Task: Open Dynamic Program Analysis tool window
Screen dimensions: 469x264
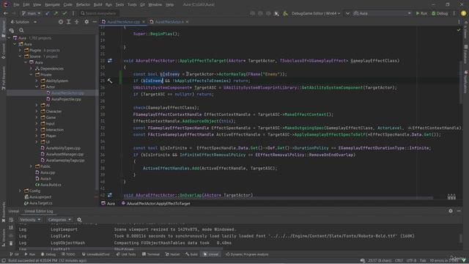Action: coord(247,254)
